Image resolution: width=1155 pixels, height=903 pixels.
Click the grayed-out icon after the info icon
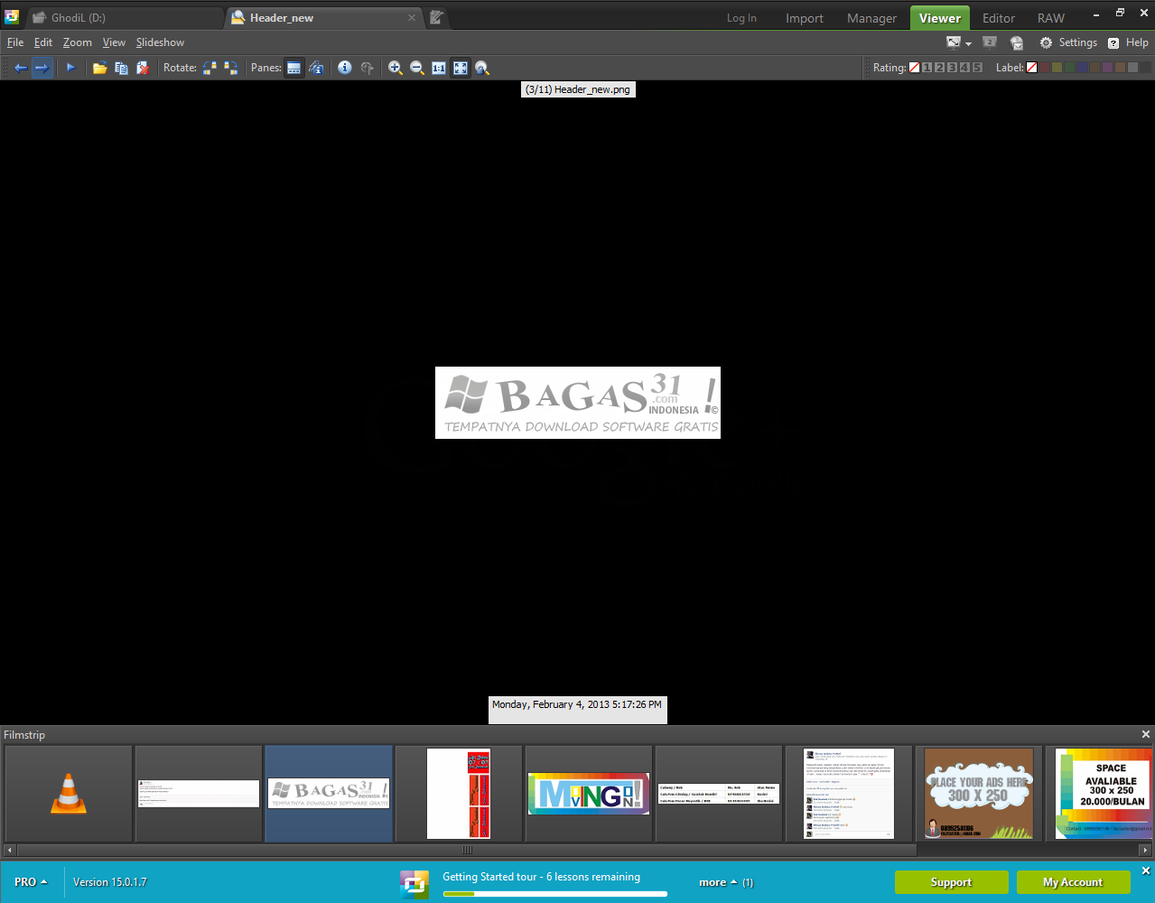(367, 68)
